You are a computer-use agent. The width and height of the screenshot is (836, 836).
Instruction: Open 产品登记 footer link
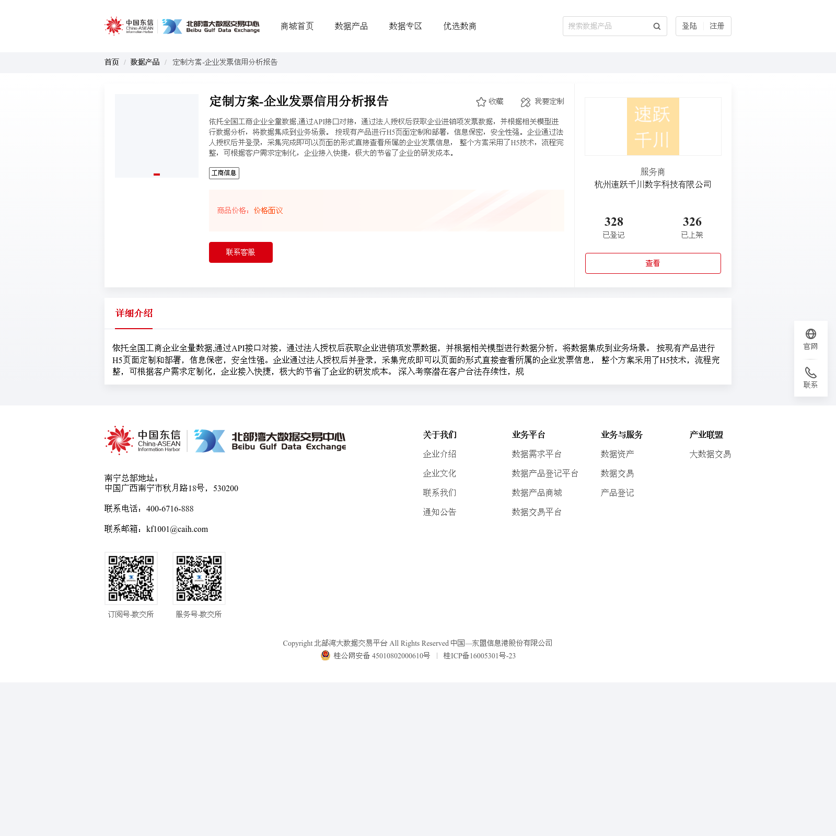click(x=617, y=493)
